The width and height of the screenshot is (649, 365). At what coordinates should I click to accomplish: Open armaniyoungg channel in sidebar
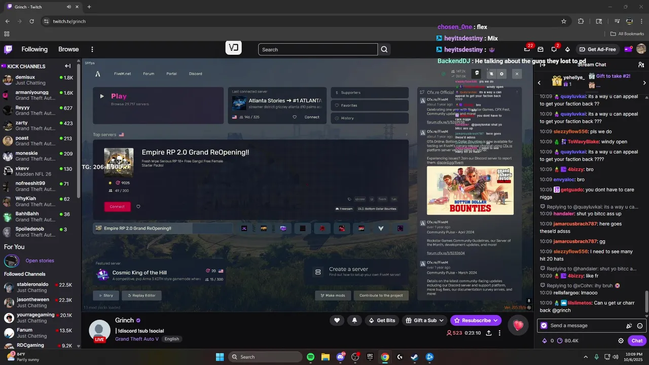point(39,95)
